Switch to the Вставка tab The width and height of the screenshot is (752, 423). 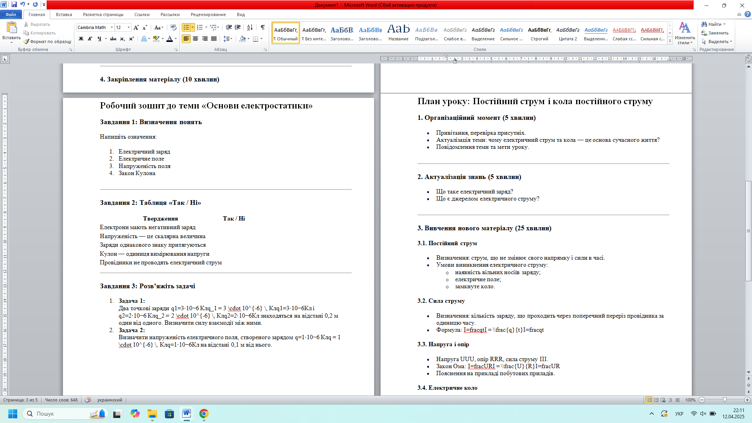click(64, 14)
